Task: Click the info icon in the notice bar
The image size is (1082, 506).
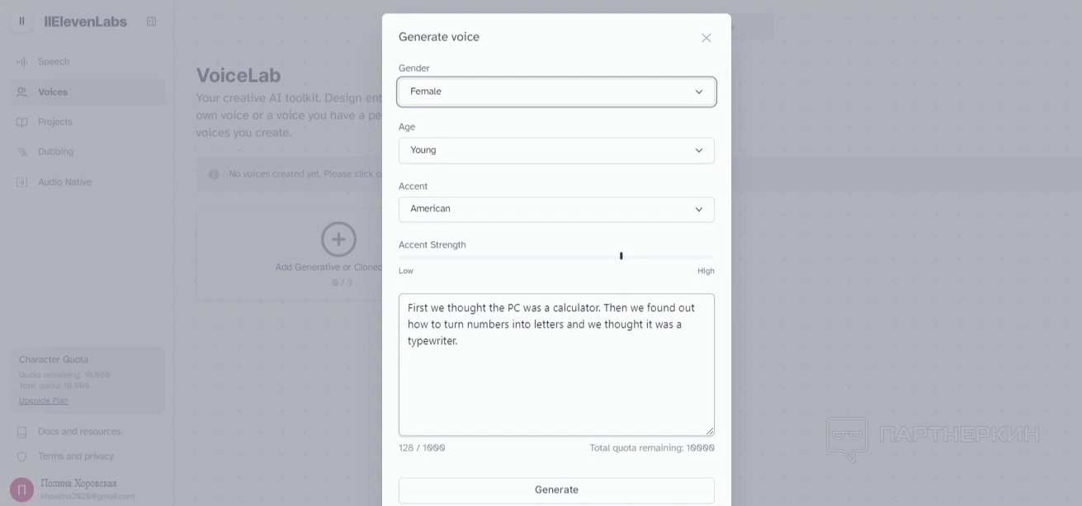Action: tap(214, 174)
